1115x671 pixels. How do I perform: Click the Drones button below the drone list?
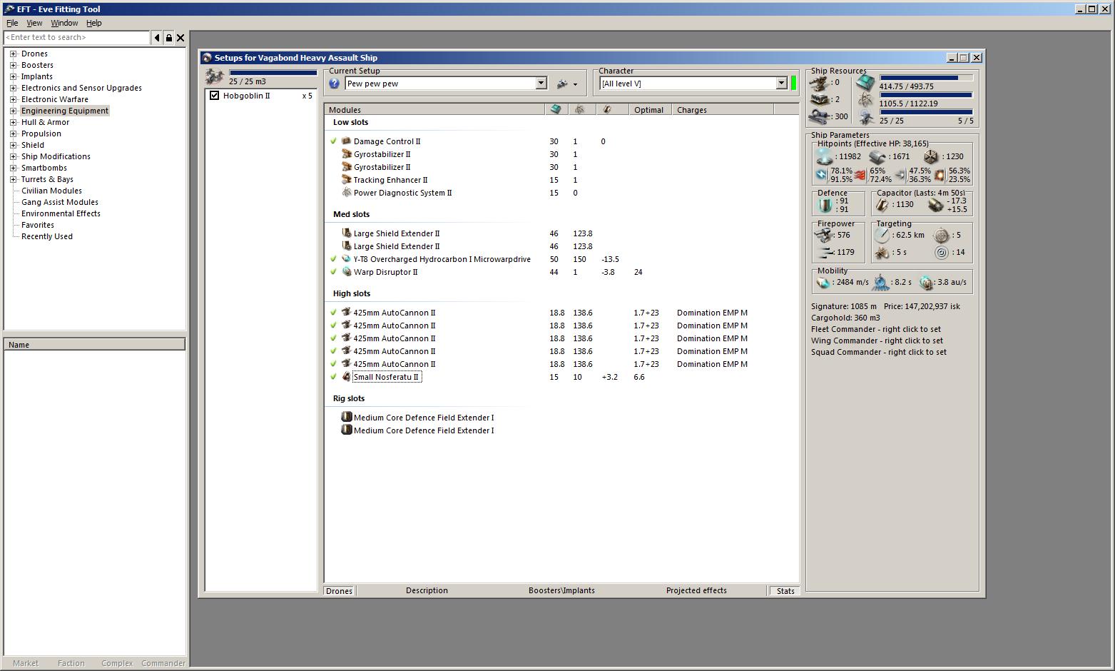click(x=340, y=591)
